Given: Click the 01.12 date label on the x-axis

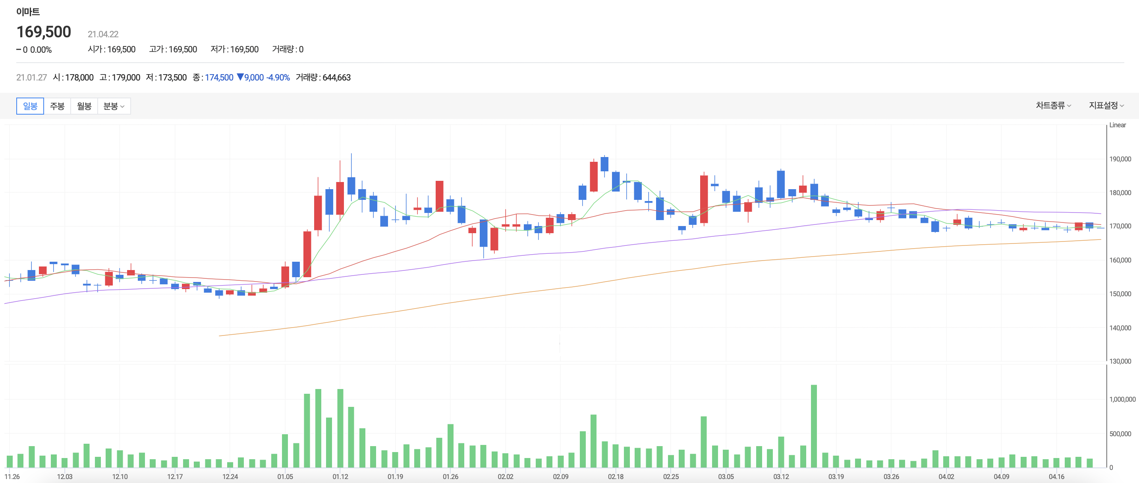Looking at the screenshot, I should point(340,477).
